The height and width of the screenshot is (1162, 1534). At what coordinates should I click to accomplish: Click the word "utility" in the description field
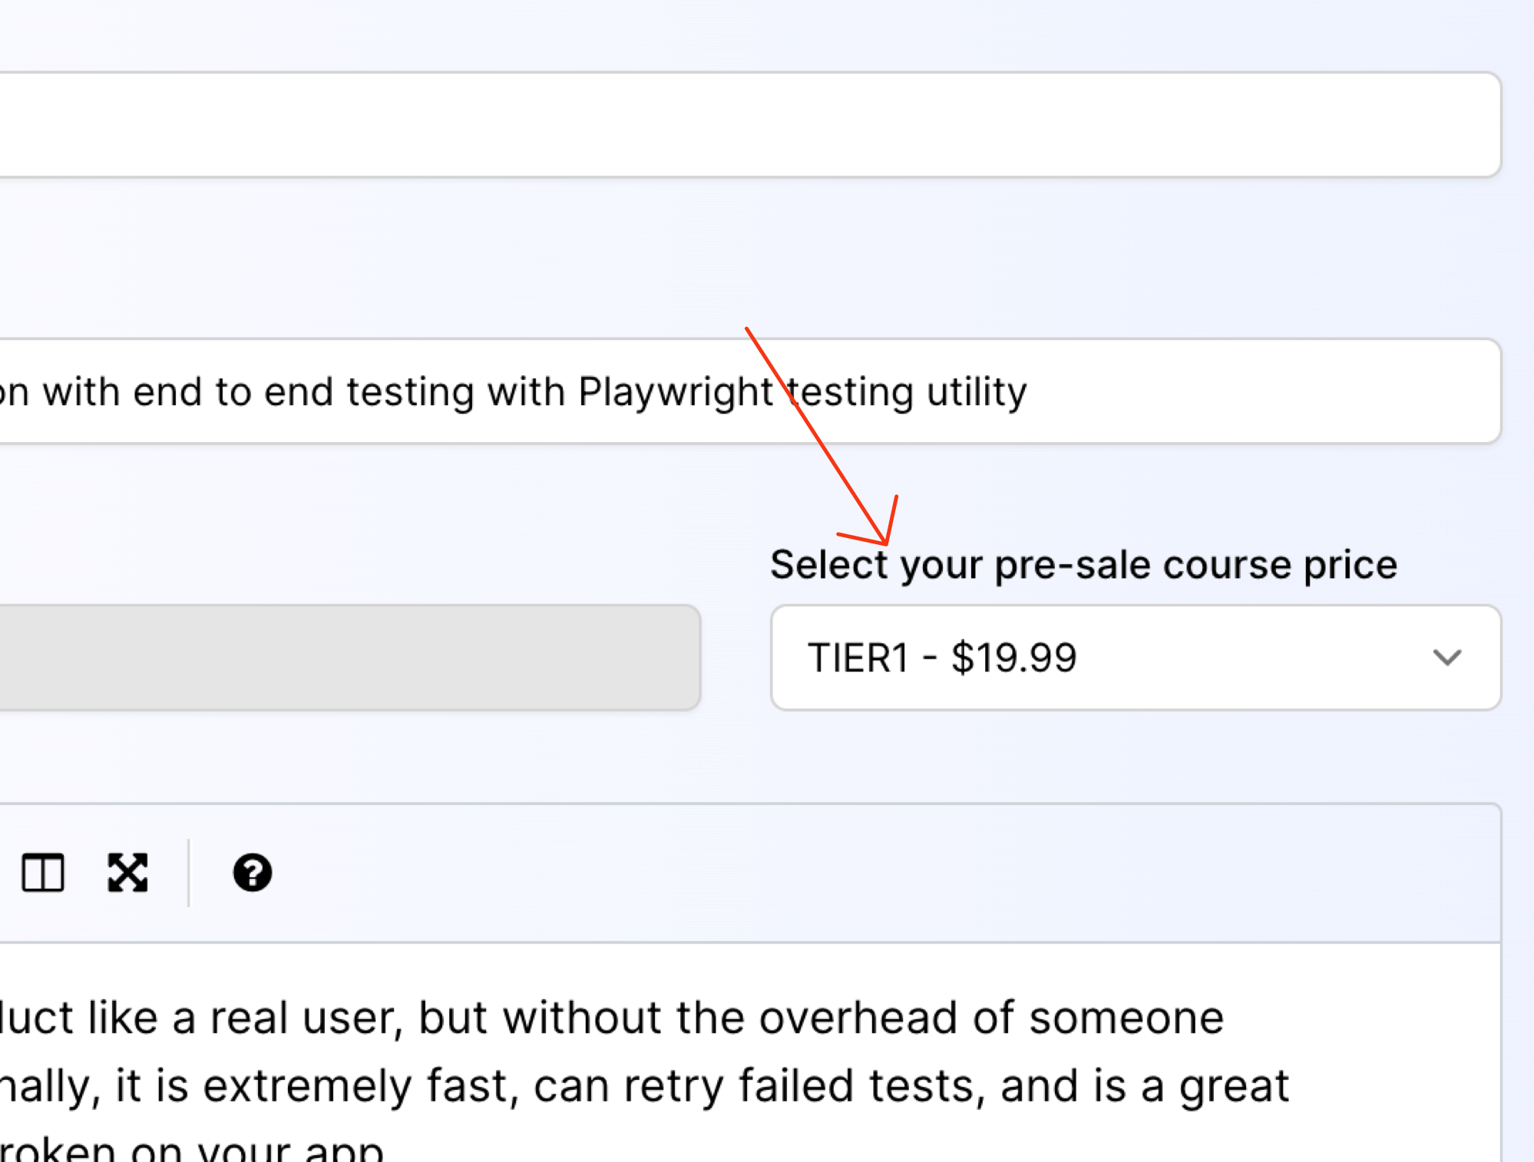pos(976,392)
